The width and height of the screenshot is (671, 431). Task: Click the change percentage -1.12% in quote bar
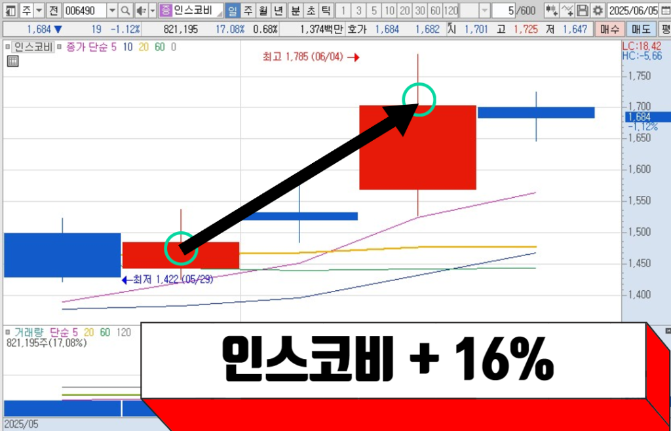125,29
